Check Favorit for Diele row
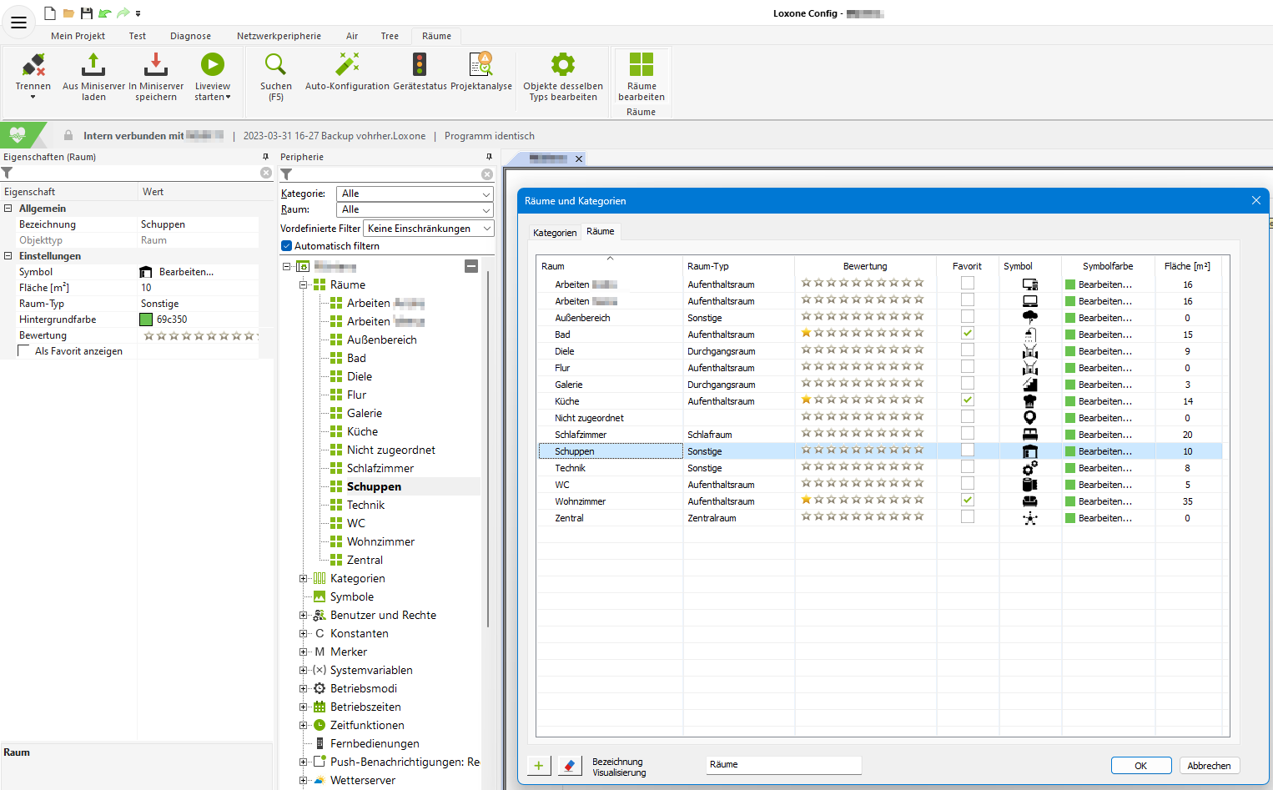The height and width of the screenshot is (790, 1273). 968,350
